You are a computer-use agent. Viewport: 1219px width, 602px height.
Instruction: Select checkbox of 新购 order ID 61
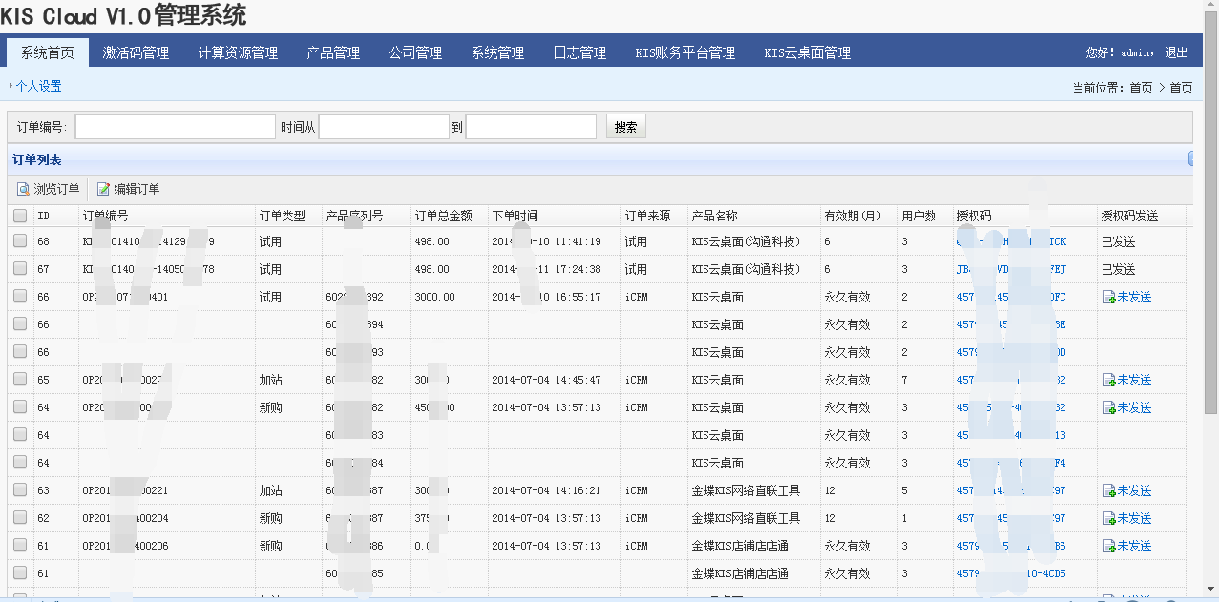20,546
